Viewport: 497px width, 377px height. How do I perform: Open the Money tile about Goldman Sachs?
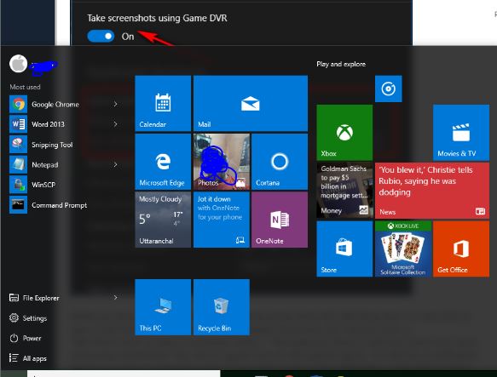pos(344,191)
